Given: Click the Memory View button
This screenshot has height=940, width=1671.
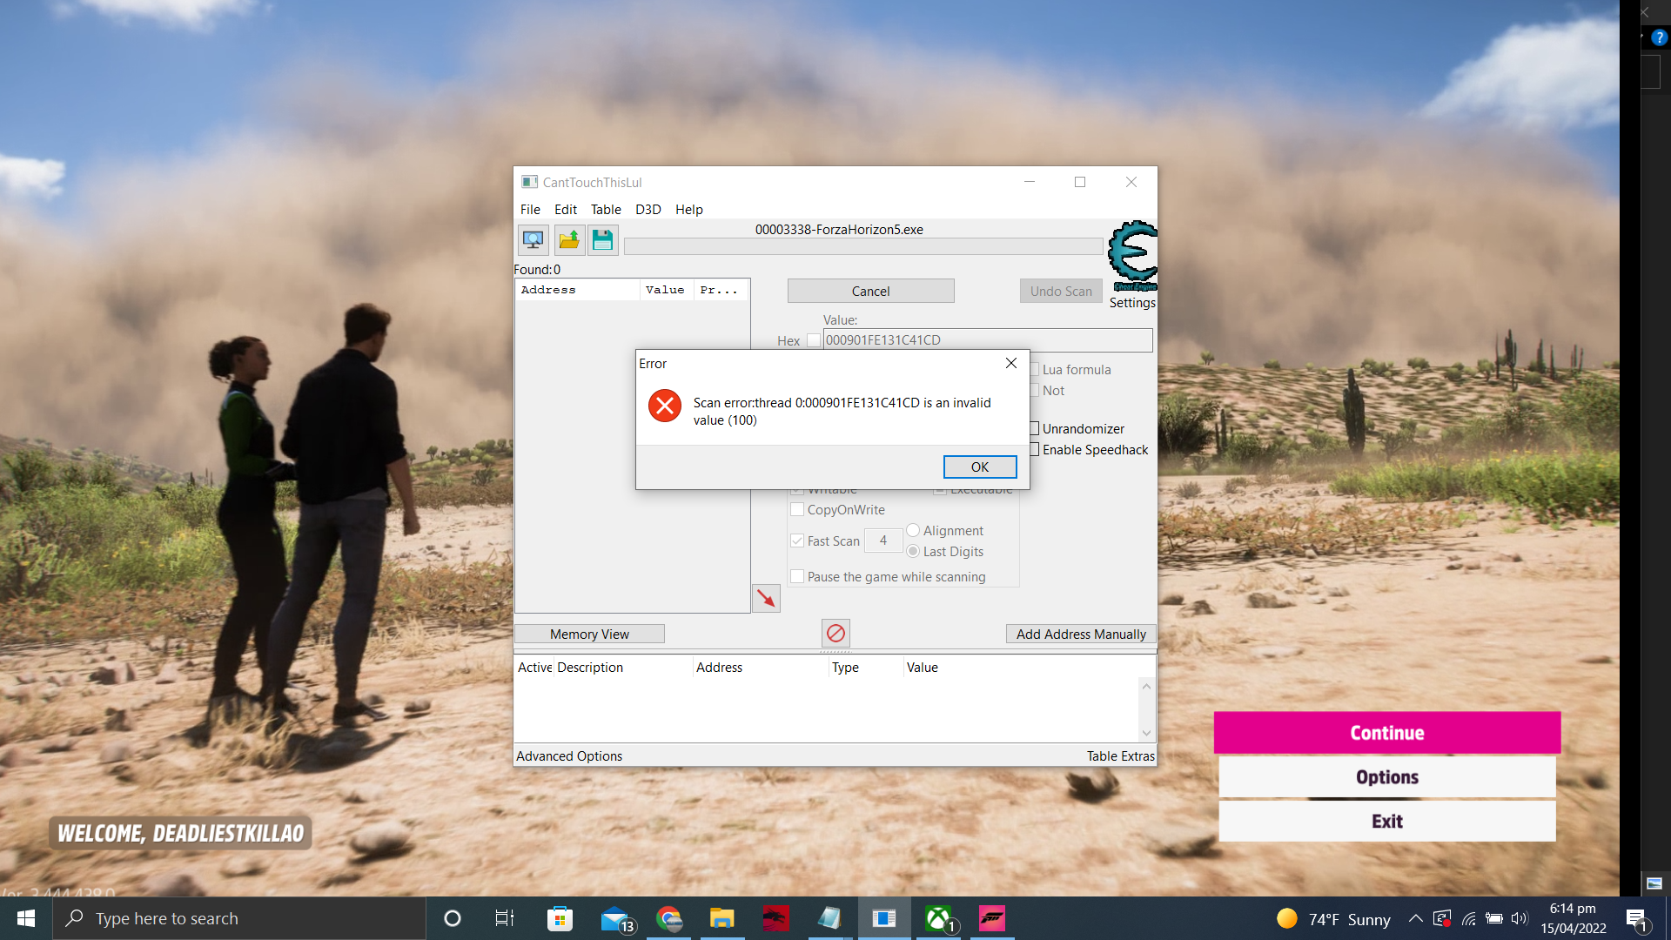Looking at the screenshot, I should point(589,634).
